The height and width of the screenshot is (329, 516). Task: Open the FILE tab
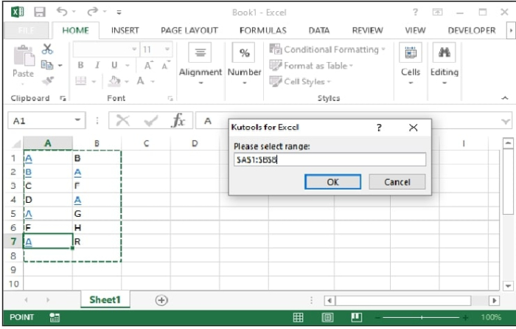click(x=26, y=30)
